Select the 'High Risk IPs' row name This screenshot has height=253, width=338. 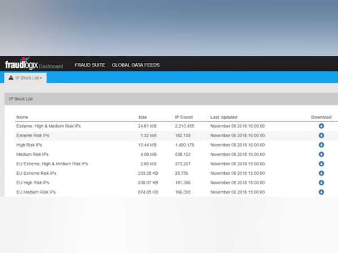(x=29, y=145)
